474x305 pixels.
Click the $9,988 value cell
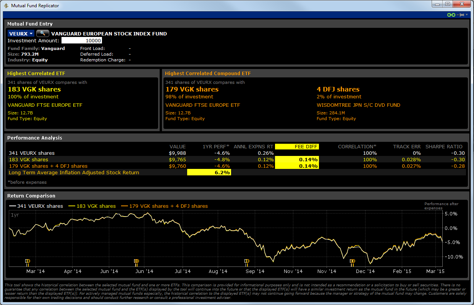coord(178,153)
